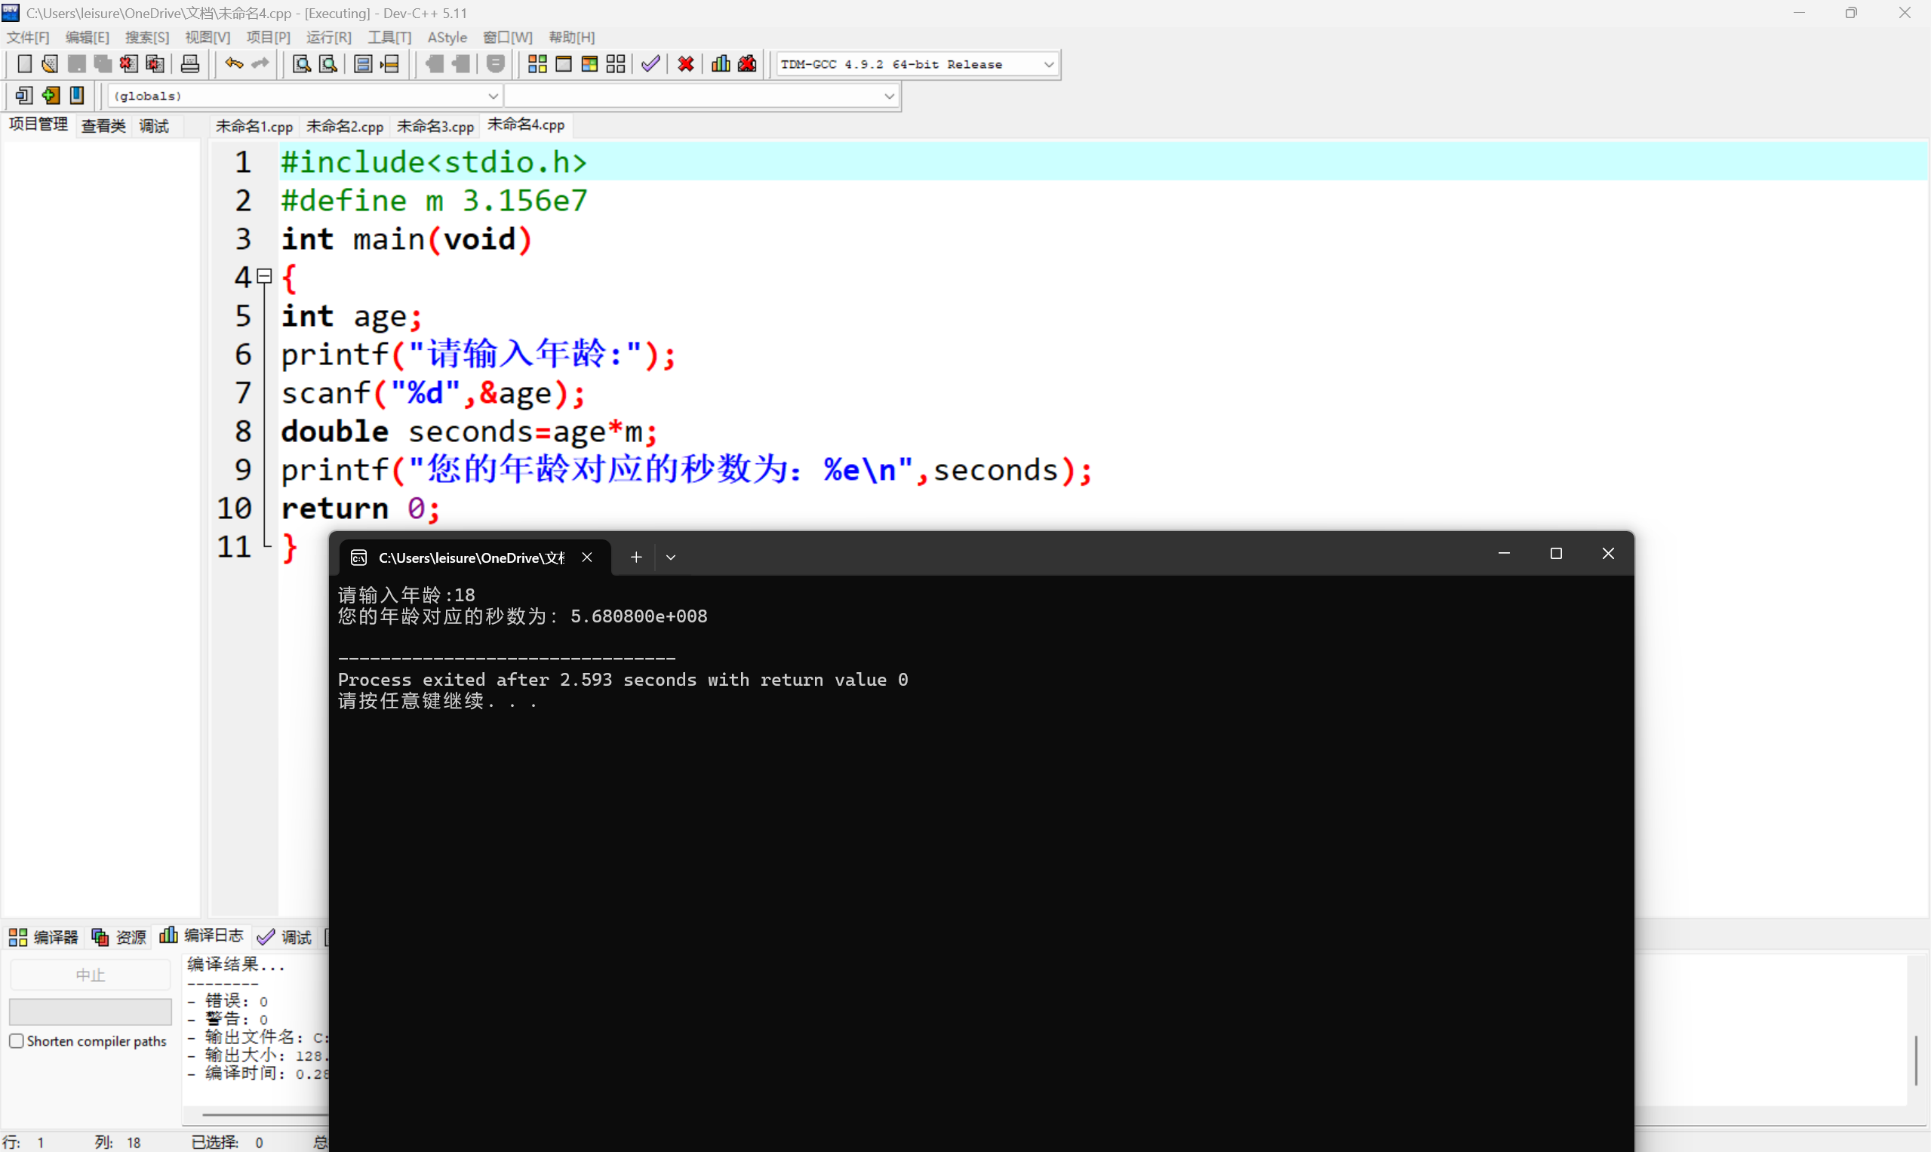Click the Compile icon with colored squares
The image size is (1931, 1152).
537,63
